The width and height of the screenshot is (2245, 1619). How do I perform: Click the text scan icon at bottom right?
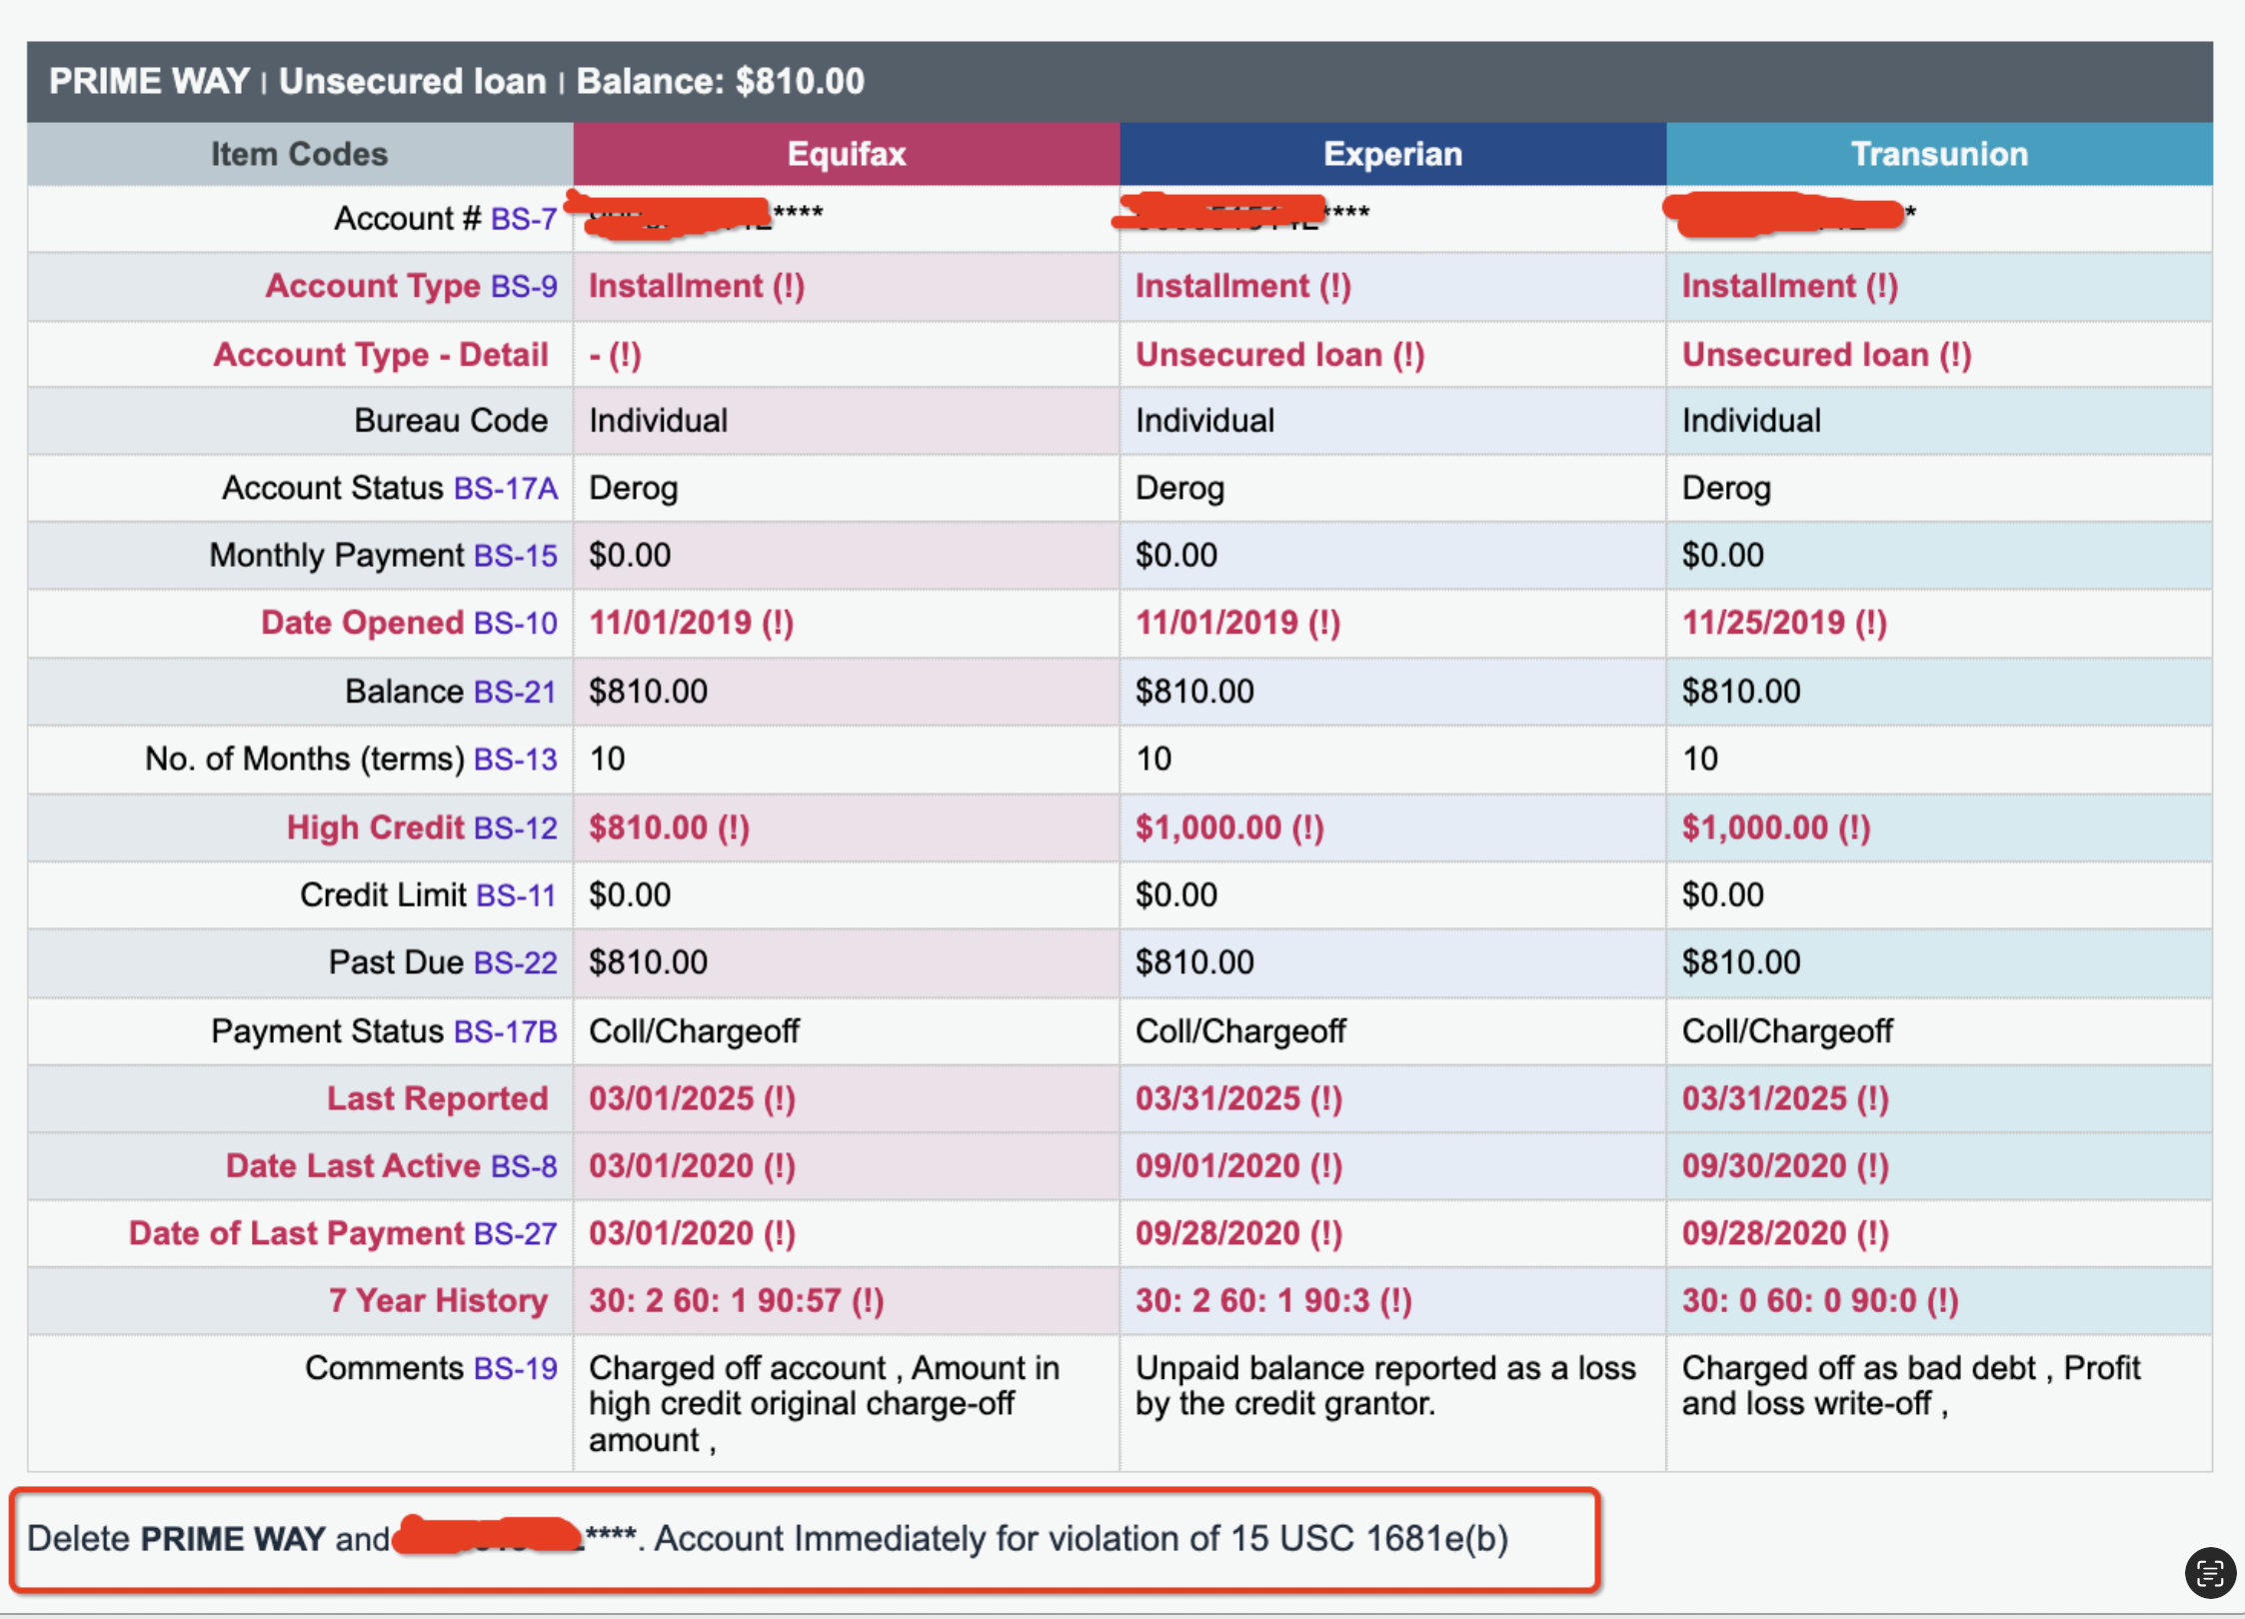click(x=2210, y=1573)
